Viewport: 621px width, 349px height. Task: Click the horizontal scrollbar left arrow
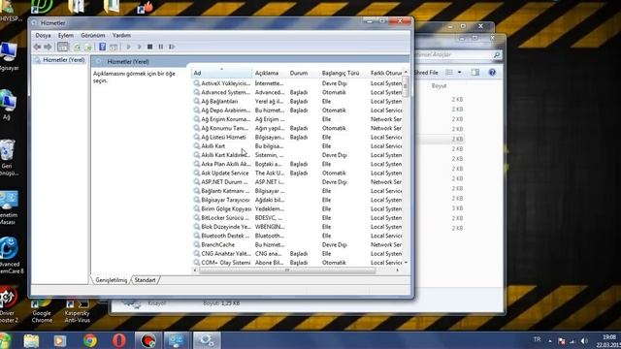tap(195, 270)
